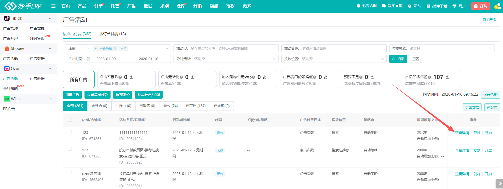Viewport: 503px width, 189px height.
Task: Collapse the Shopee sidebar section
Action: tap(50, 49)
